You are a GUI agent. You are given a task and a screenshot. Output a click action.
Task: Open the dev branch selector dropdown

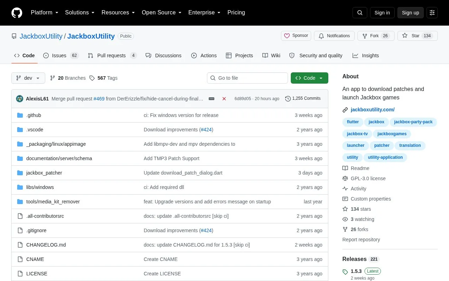(28, 78)
